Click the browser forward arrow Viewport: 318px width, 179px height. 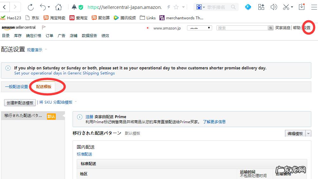pos(15,7)
